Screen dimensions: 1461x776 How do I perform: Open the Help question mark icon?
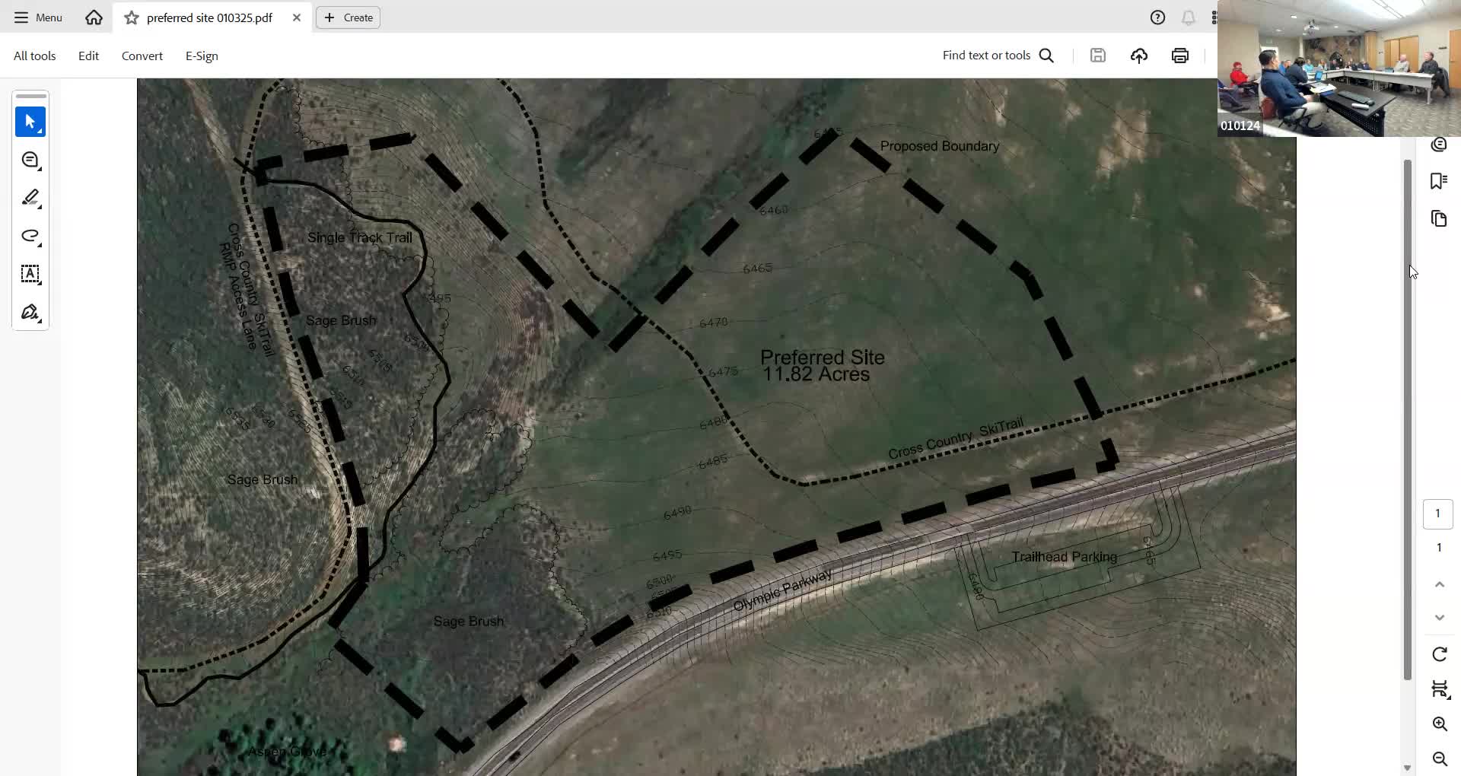(x=1157, y=17)
